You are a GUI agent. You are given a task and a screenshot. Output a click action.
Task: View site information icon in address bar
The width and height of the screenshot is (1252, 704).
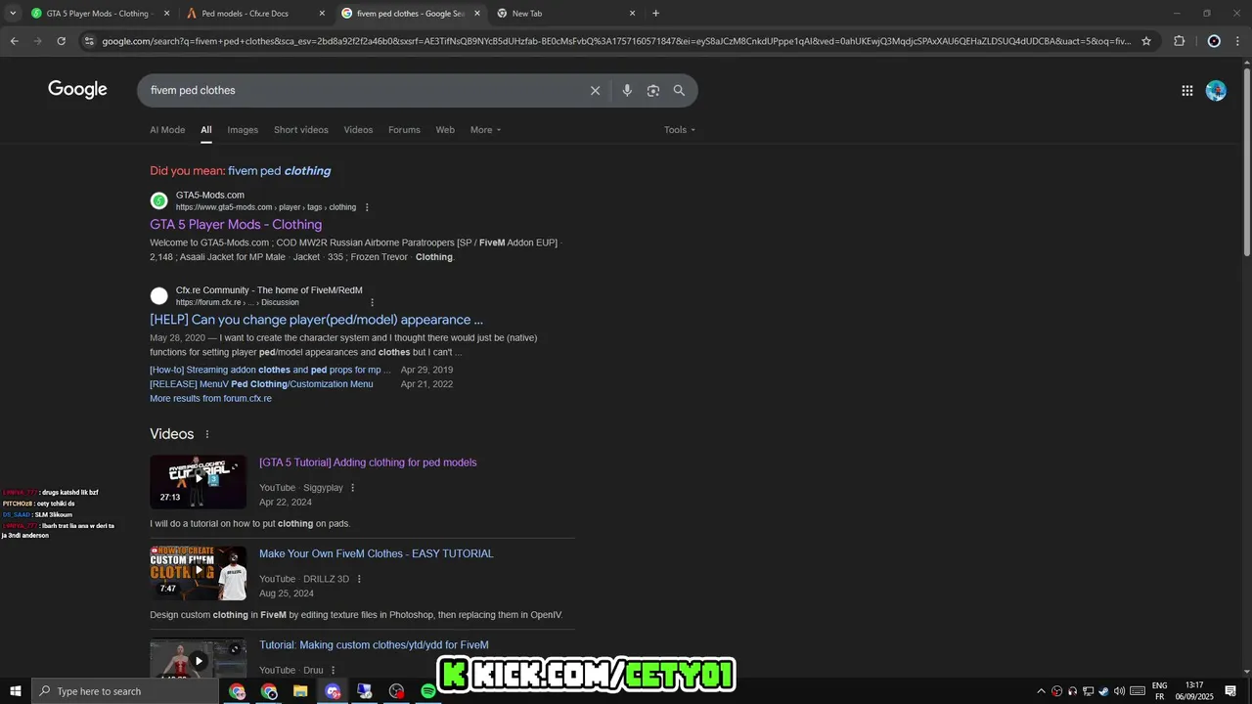[x=89, y=41]
